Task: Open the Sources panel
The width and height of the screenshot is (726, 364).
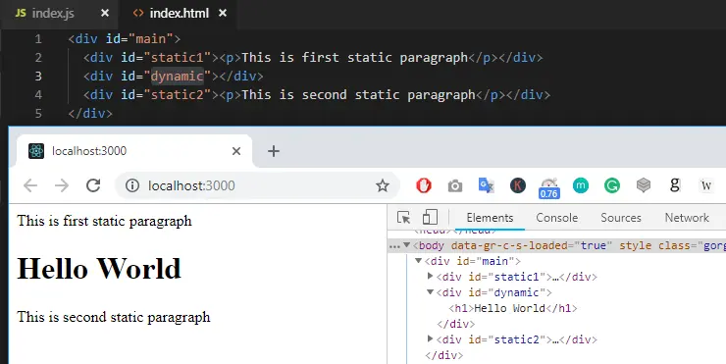Action: (x=621, y=218)
